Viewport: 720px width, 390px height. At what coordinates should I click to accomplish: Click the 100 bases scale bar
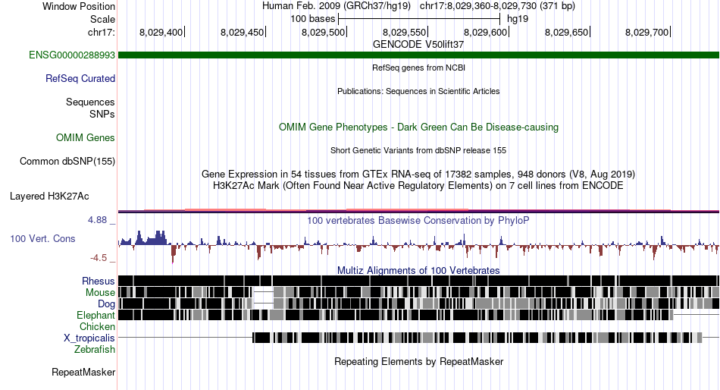419,19
